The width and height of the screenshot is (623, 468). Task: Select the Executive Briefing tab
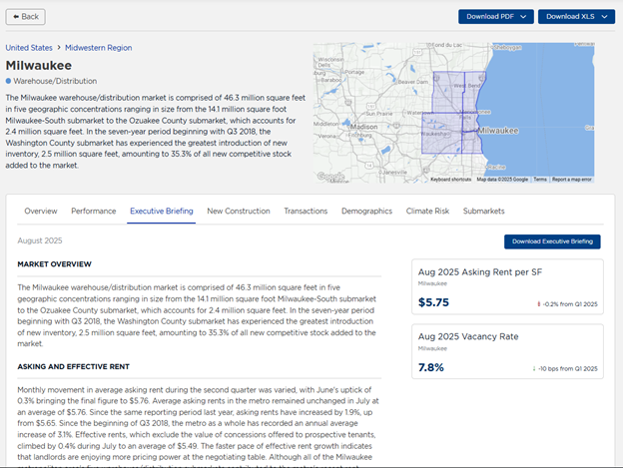coord(162,212)
